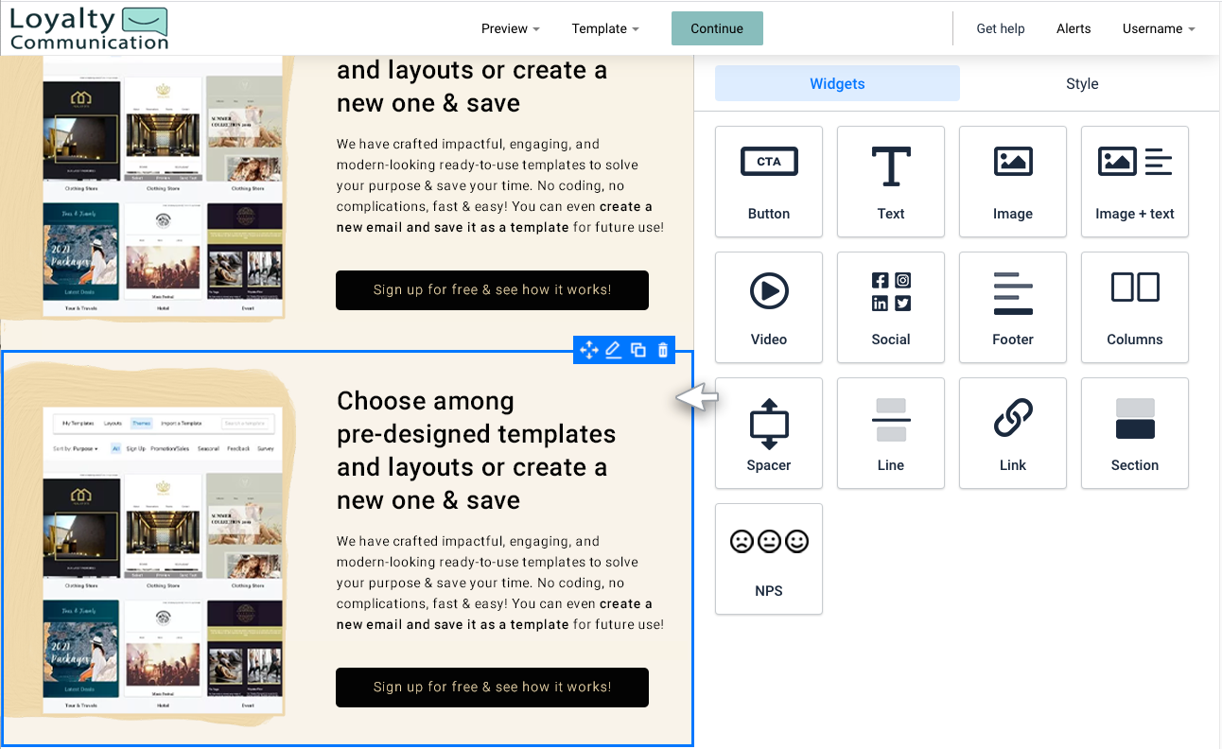Screen dimensions: 1222x749
Task: Select the CTA Button widget
Action: 768,182
